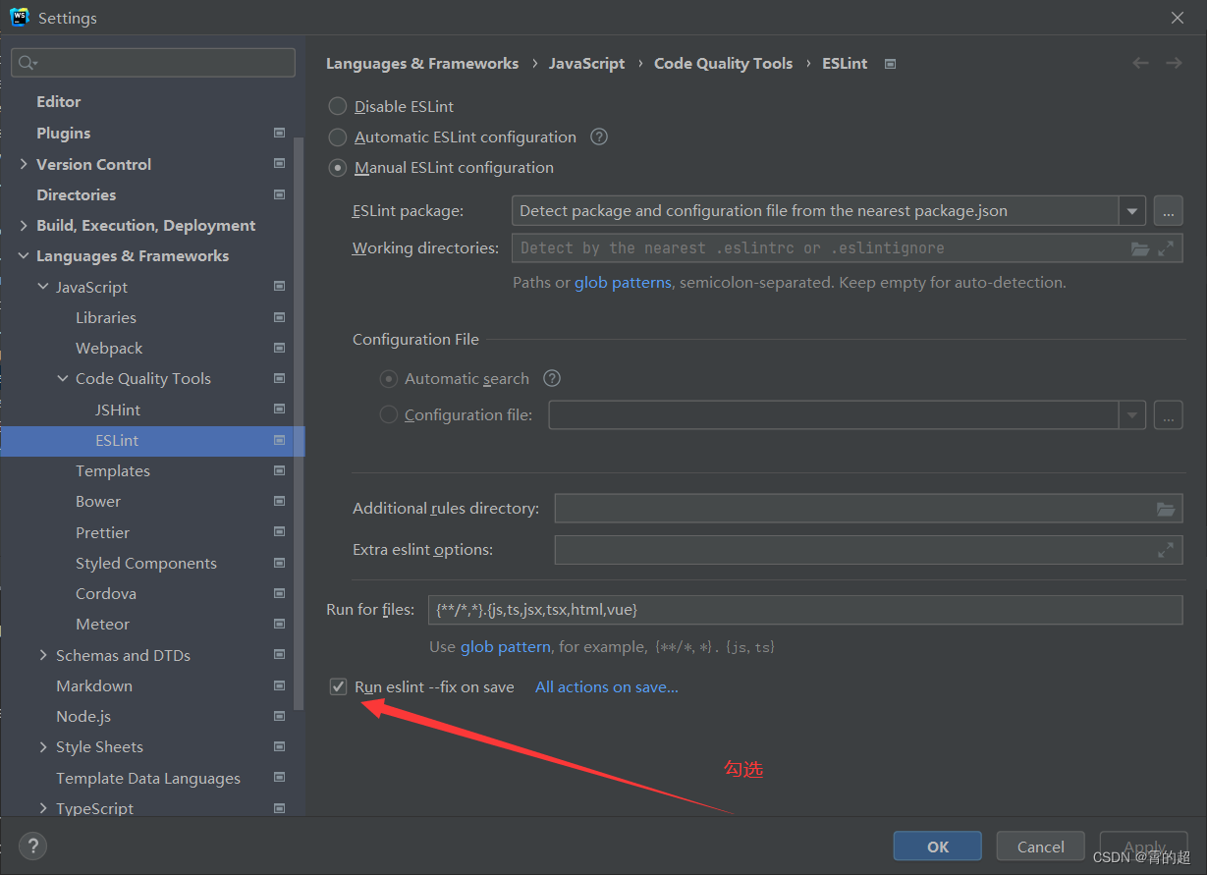Viewport: 1207px width, 875px height.
Task: Click the project-level icon beside JSHint
Action: [280, 410]
